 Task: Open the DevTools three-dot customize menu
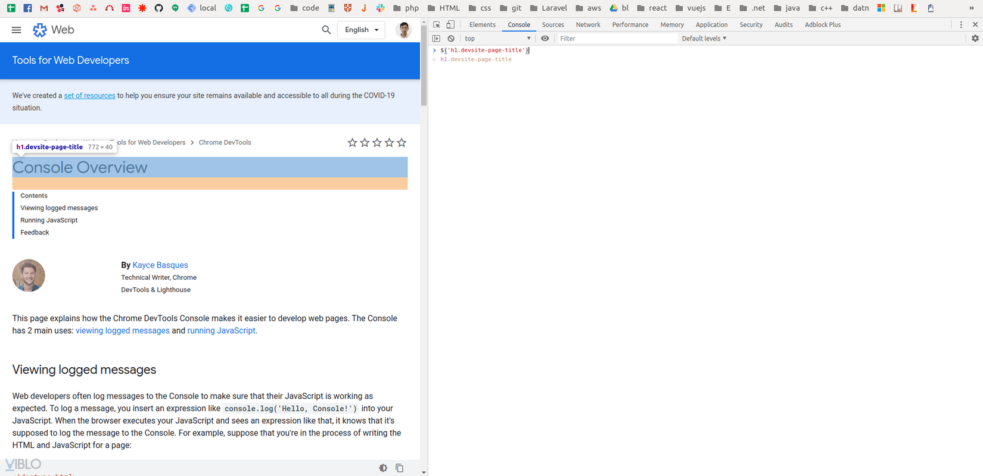click(x=961, y=25)
